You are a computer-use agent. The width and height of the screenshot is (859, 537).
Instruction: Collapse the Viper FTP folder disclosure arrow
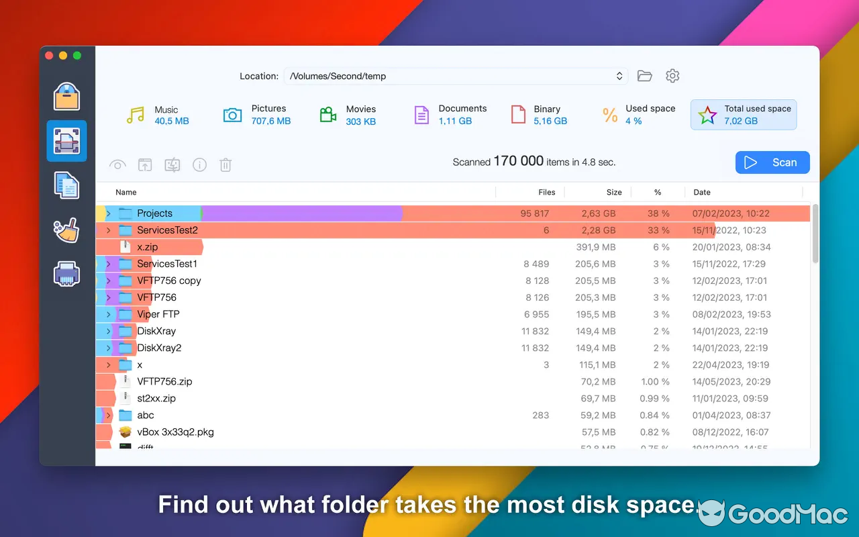[107, 313]
